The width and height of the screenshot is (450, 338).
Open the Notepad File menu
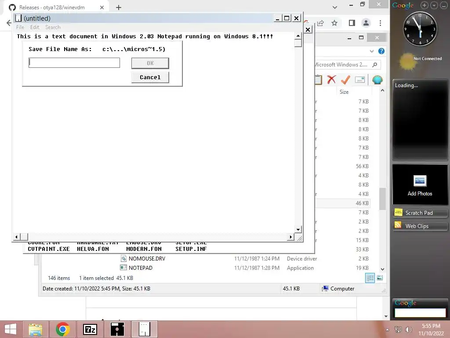(20, 27)
